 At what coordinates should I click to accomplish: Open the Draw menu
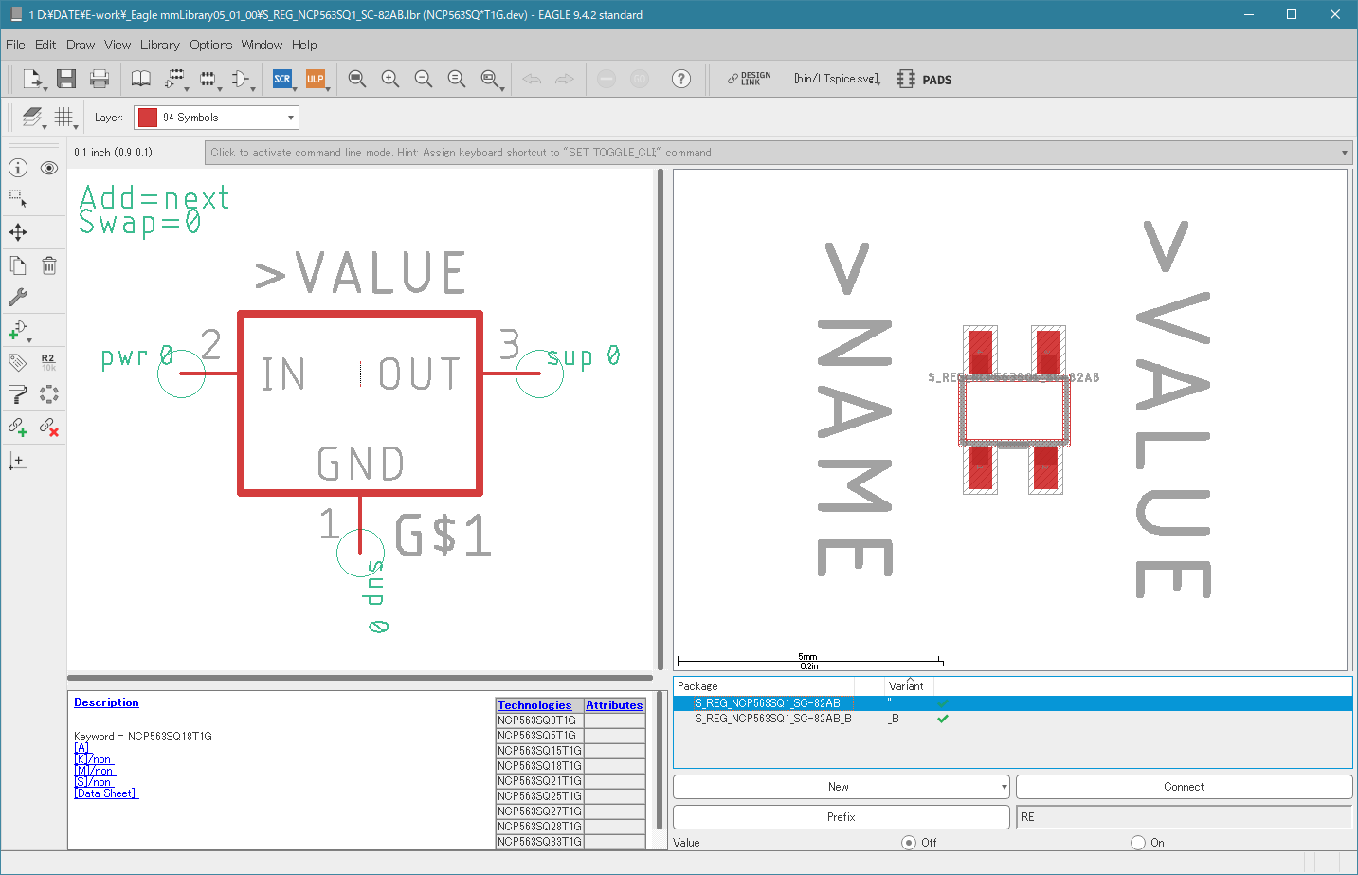pyautogui.click(x=81, y=45)
